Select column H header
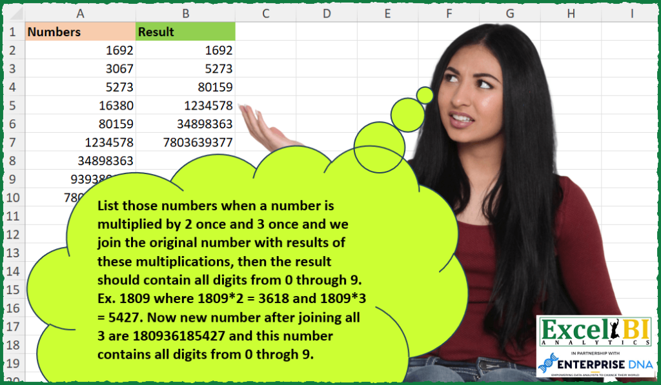Viewport: 661px width, 385px height. point(571,13)
